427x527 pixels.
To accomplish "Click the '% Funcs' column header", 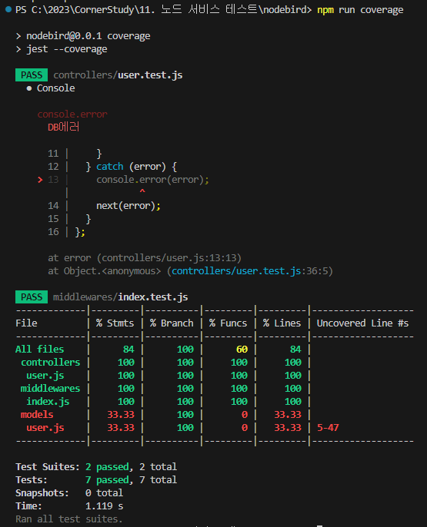I will (x=228, y=323).
